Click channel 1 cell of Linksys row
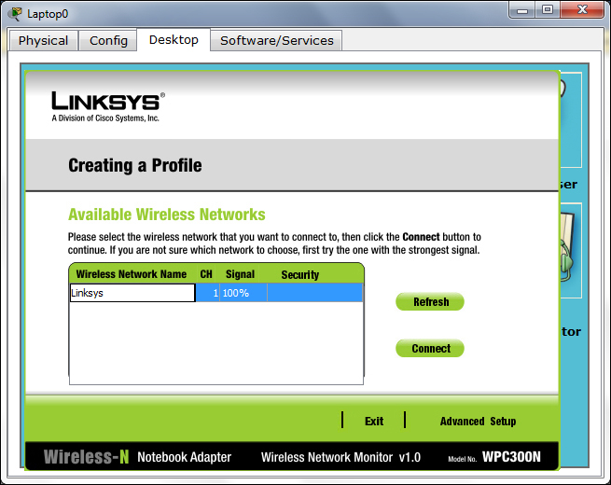 207,293
